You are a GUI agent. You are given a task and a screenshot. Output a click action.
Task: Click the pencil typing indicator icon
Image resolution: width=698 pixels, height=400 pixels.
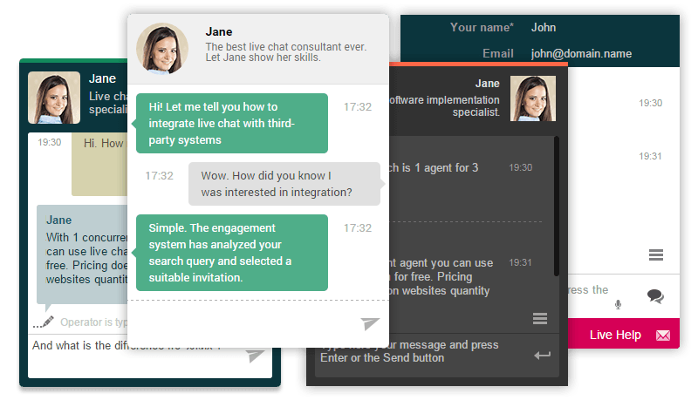pyautogui.click(x=44, y=322)
